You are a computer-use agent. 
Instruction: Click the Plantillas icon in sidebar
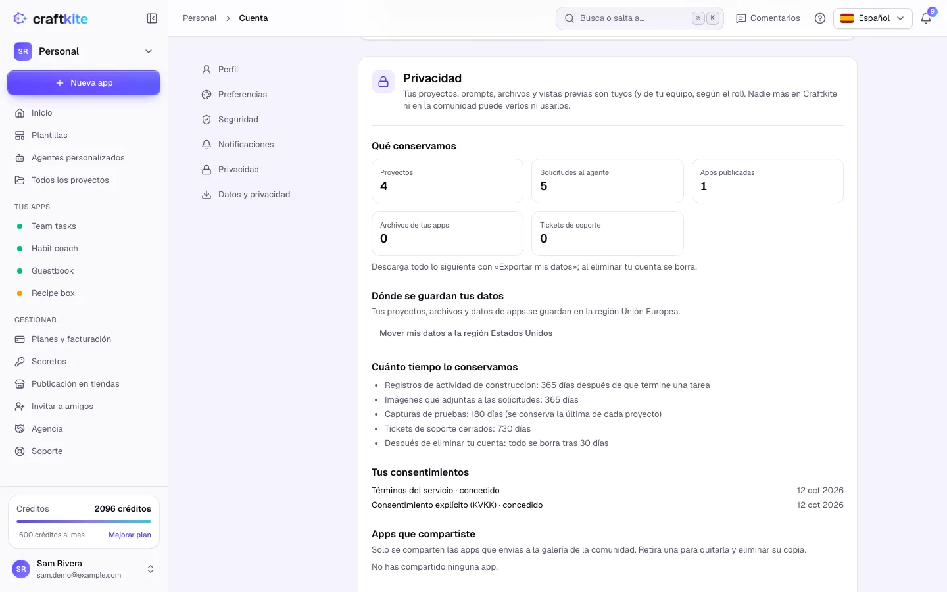point(20,136)
